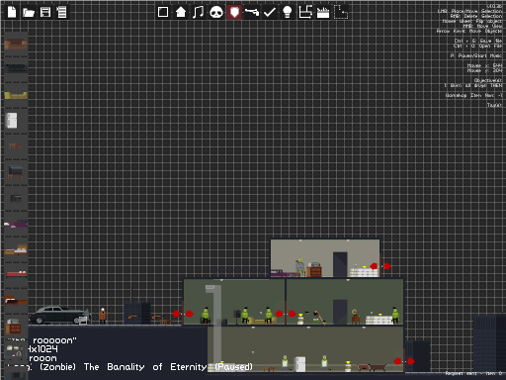The width and height of the screenshot is (506, 380).
Task: Click the left red arrow on the middle-floor inner door
Action: 279,314
